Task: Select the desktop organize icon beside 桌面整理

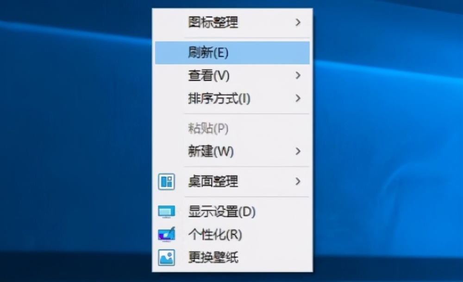Action: [166, 182]
